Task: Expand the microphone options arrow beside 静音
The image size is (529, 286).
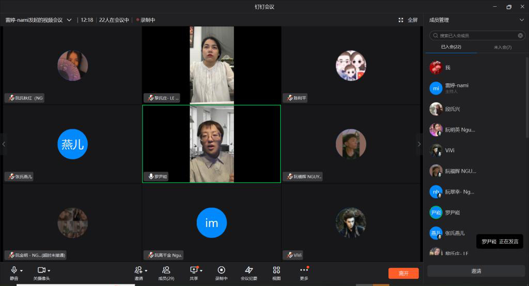Action: pos(22,271)
